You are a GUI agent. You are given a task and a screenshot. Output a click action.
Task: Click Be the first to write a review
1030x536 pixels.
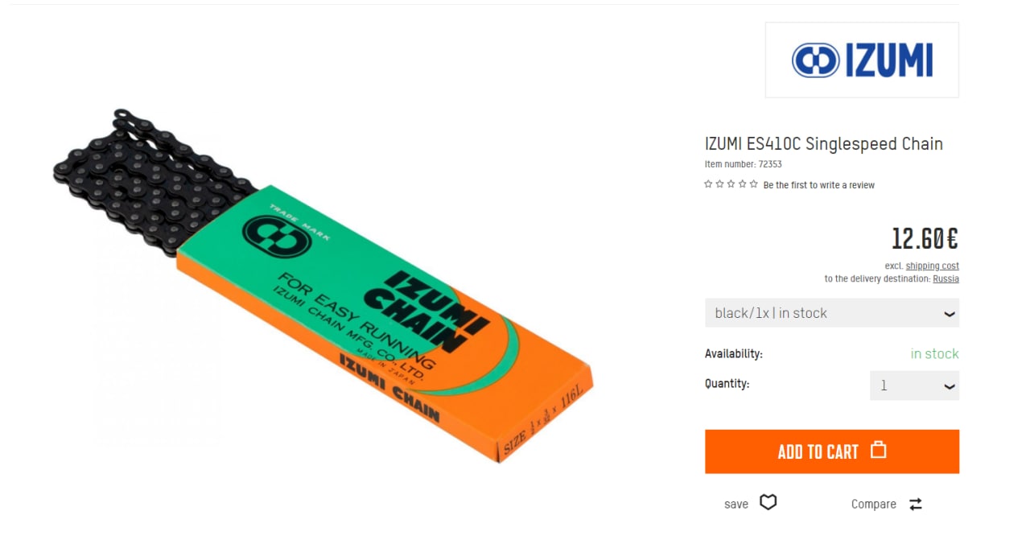(x=818, y=185)
